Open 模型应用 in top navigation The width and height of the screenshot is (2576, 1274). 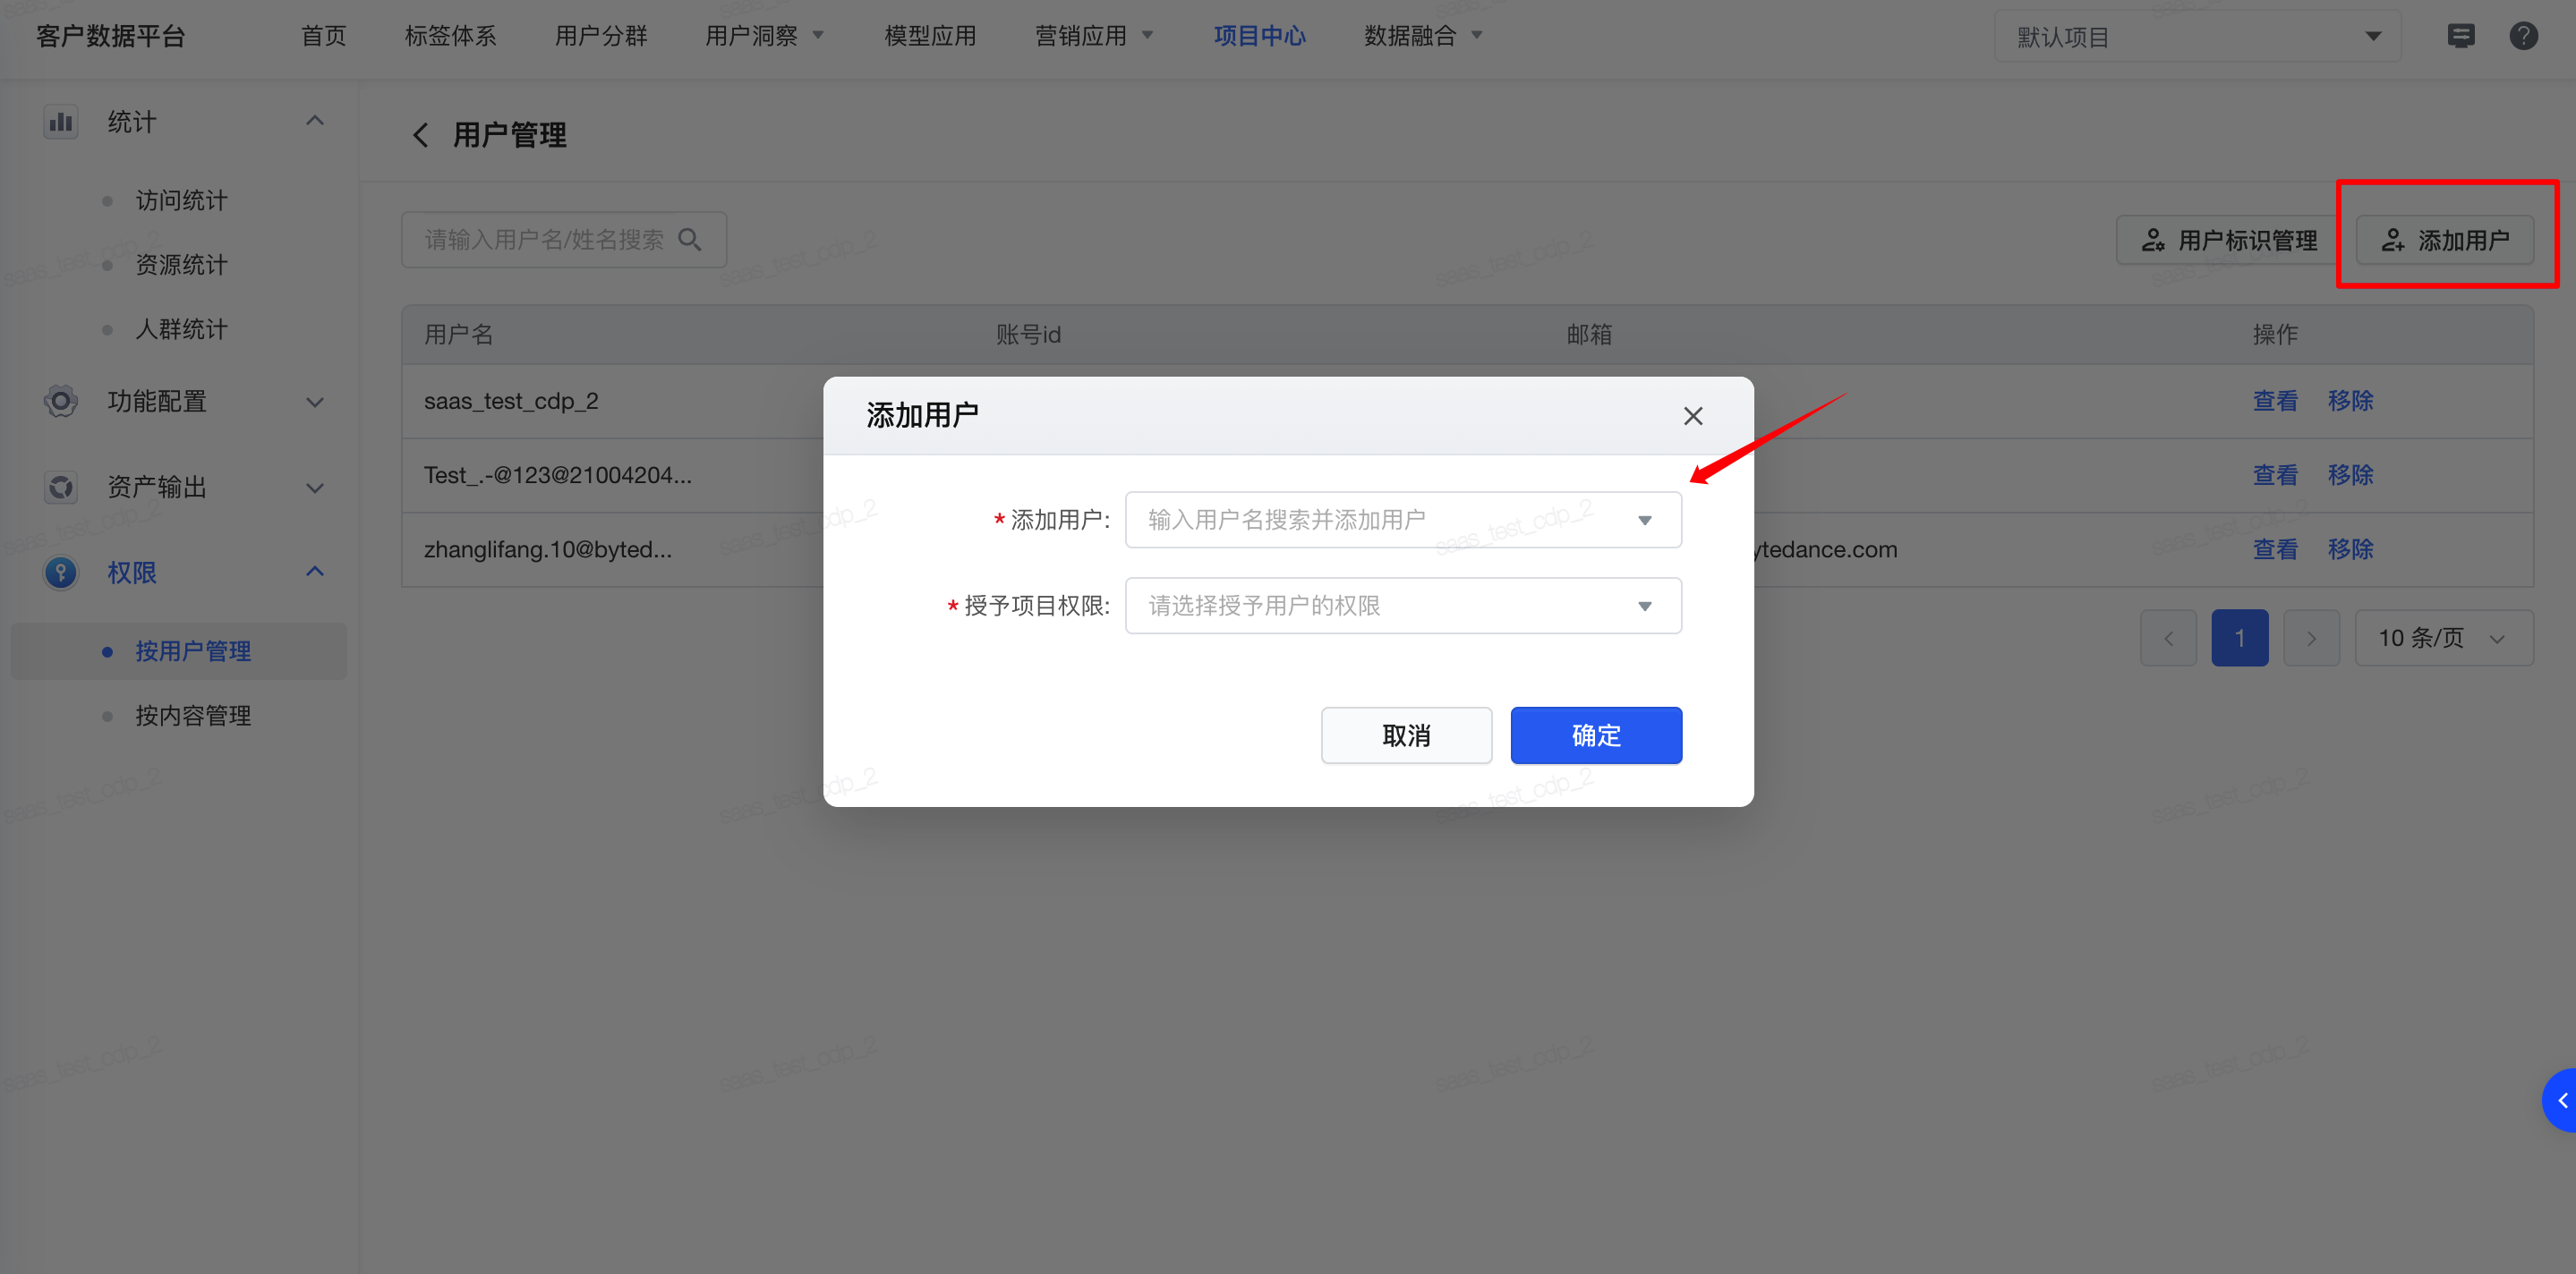click(930, 36)
